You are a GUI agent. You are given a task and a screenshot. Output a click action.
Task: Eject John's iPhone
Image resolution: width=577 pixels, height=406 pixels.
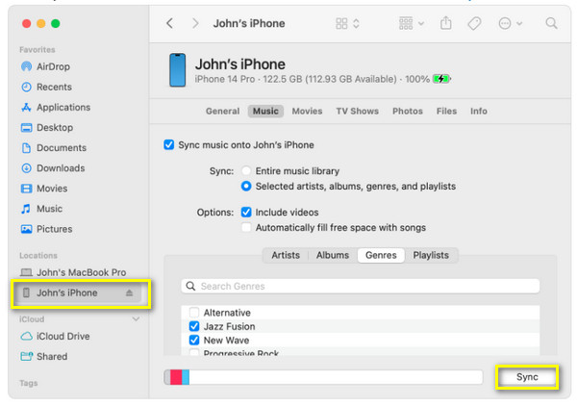pyautogui.click(x=129, y=293)
